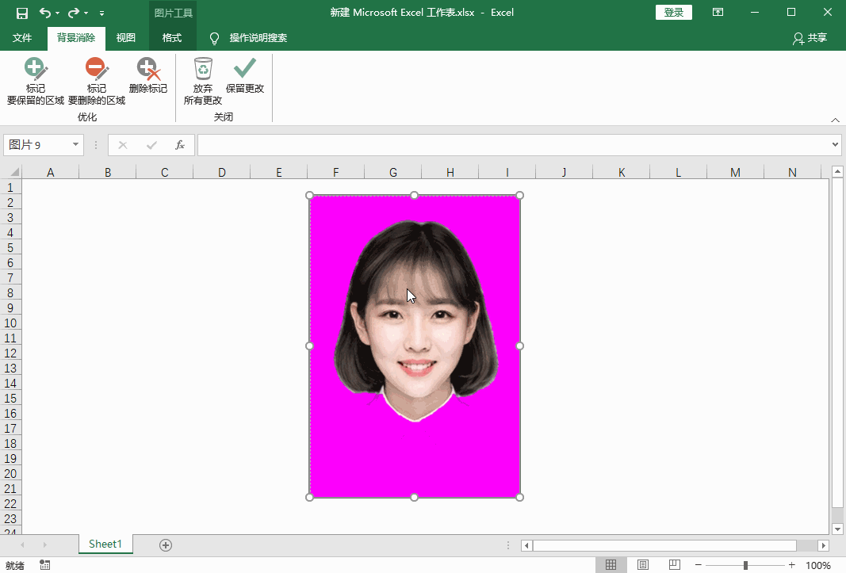Viewport: 846px width, 573px height.
Task: Click the previous sheet navigation arrow
Action: coord(22,545)
